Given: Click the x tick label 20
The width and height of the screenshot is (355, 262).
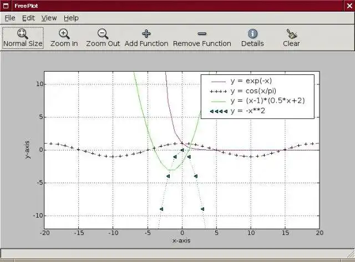Looking at the screenshot, I should pos(319,233).
